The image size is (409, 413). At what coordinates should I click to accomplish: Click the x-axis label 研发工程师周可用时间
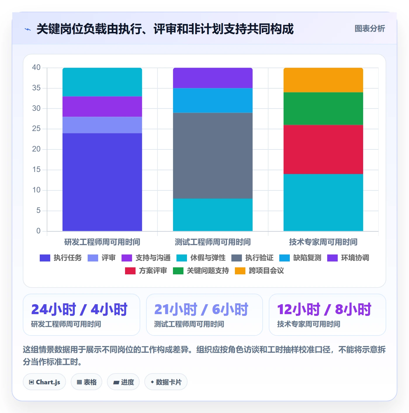click(x=102, y=242)
